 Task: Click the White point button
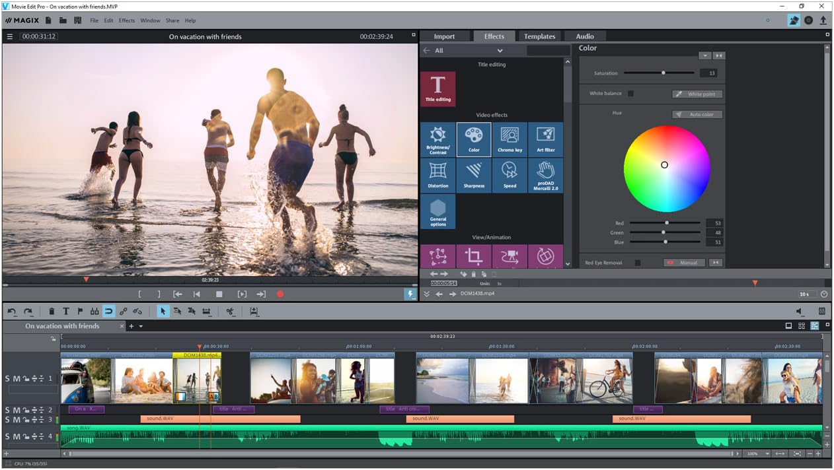click(697, 94)
